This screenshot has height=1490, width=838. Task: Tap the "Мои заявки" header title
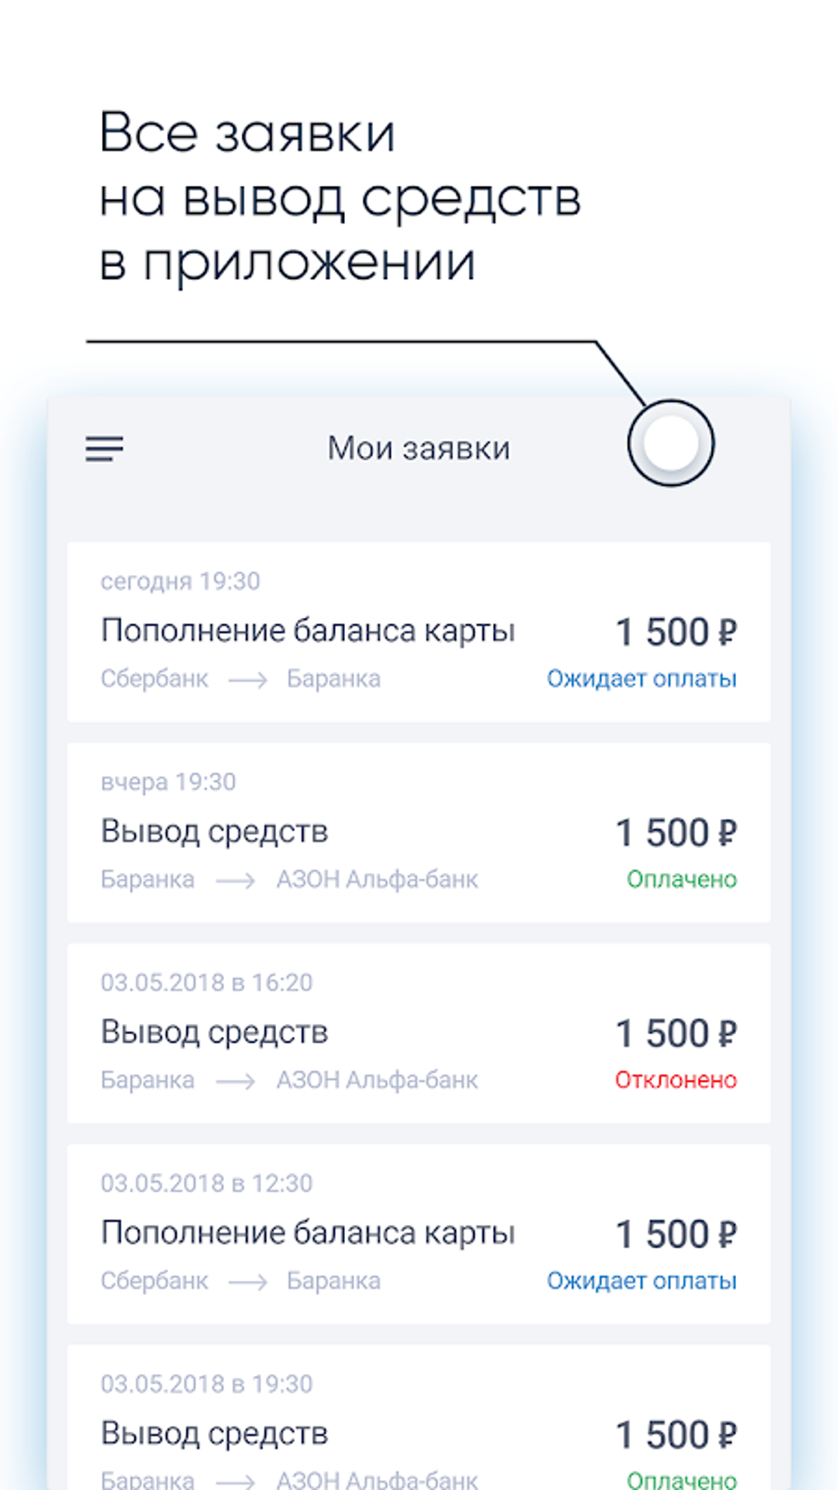[x=418, y=449]
